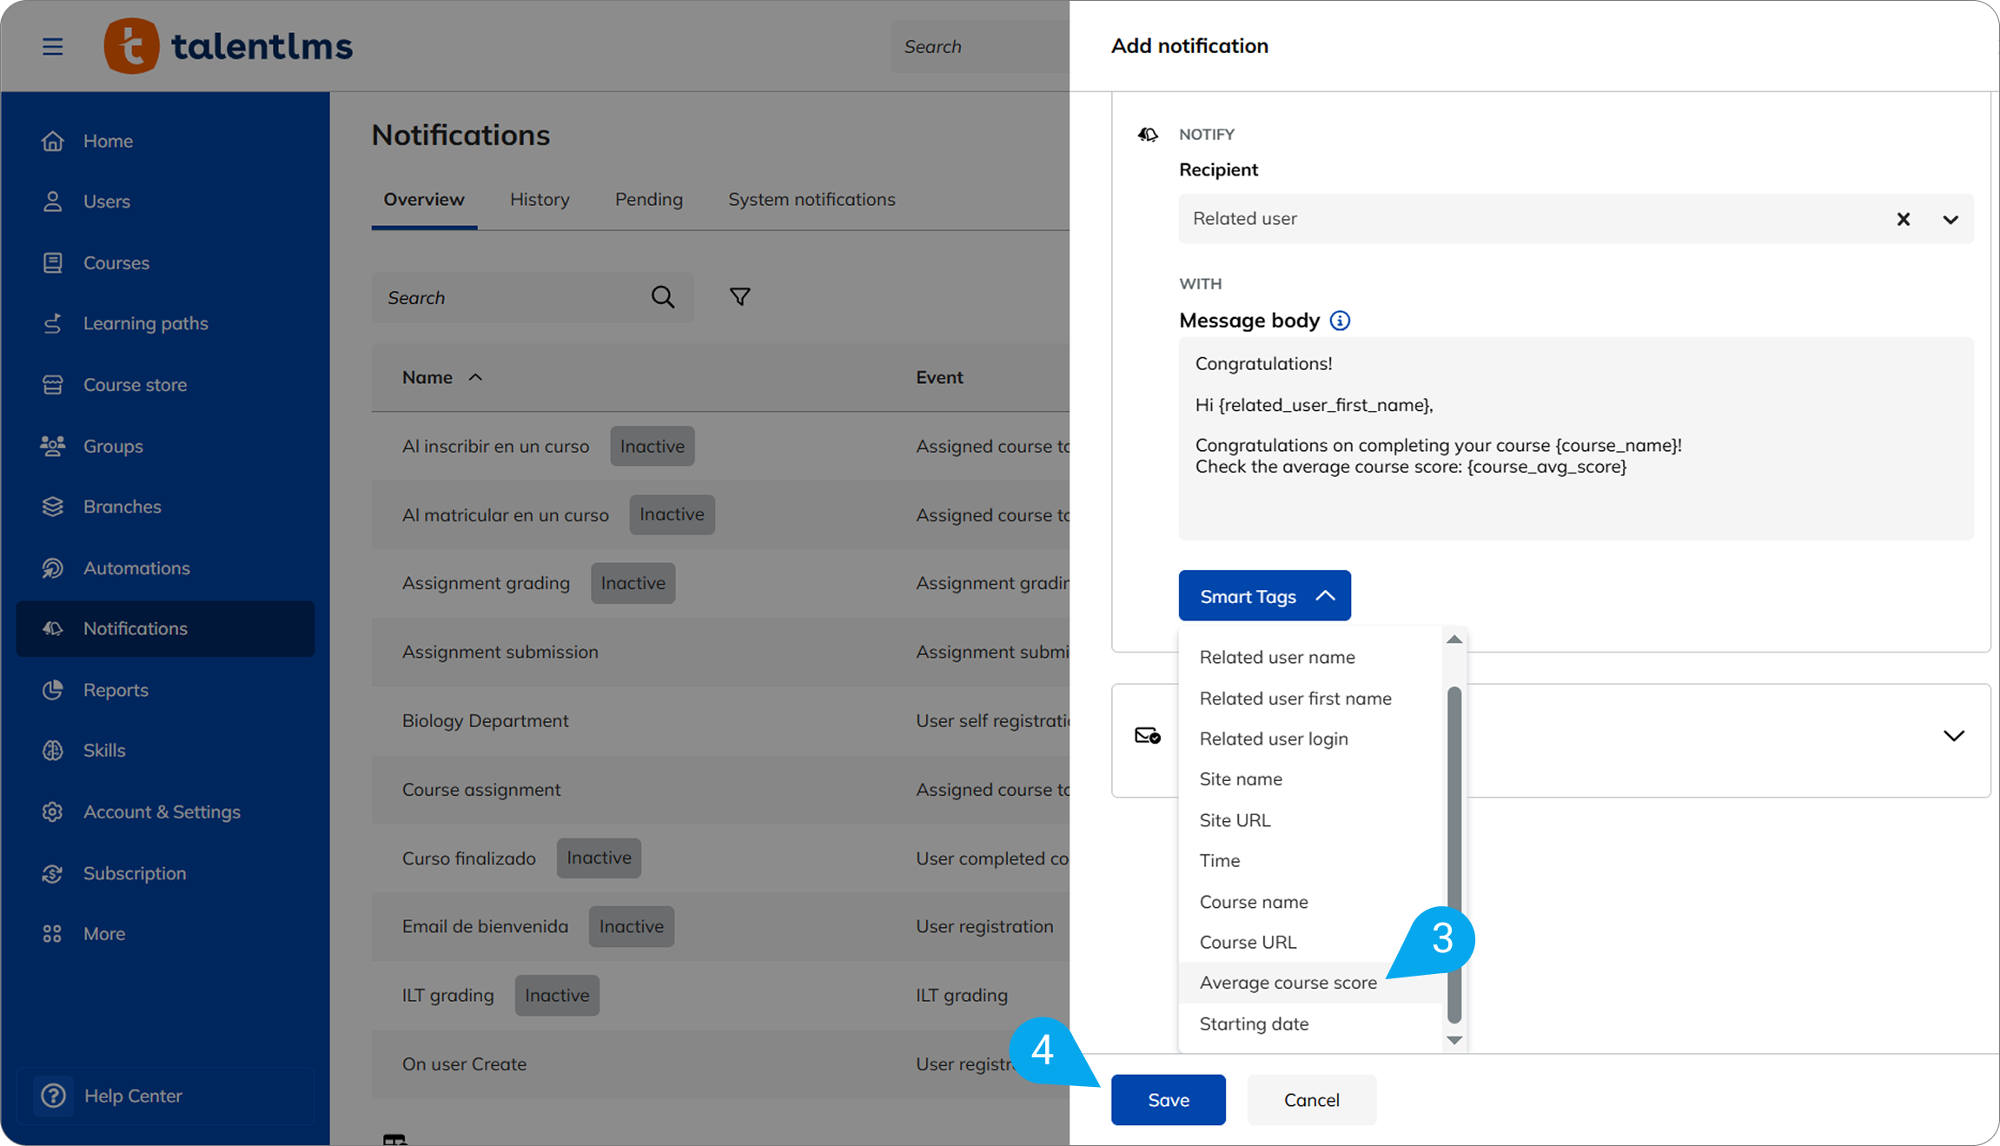Click the Cancel button
This screenshot has width=2000, height=1146.
[1311, 1100]
